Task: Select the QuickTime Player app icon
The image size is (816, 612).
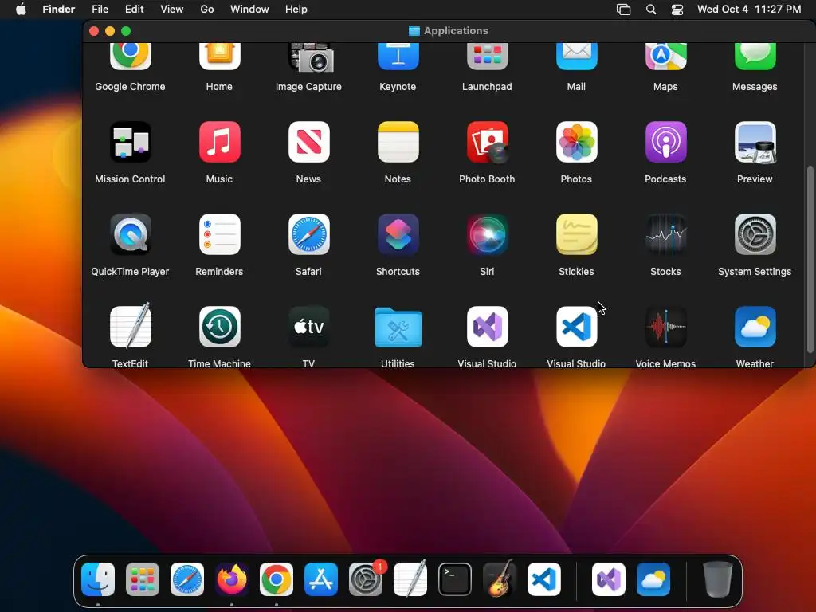Action: (130, 234)
